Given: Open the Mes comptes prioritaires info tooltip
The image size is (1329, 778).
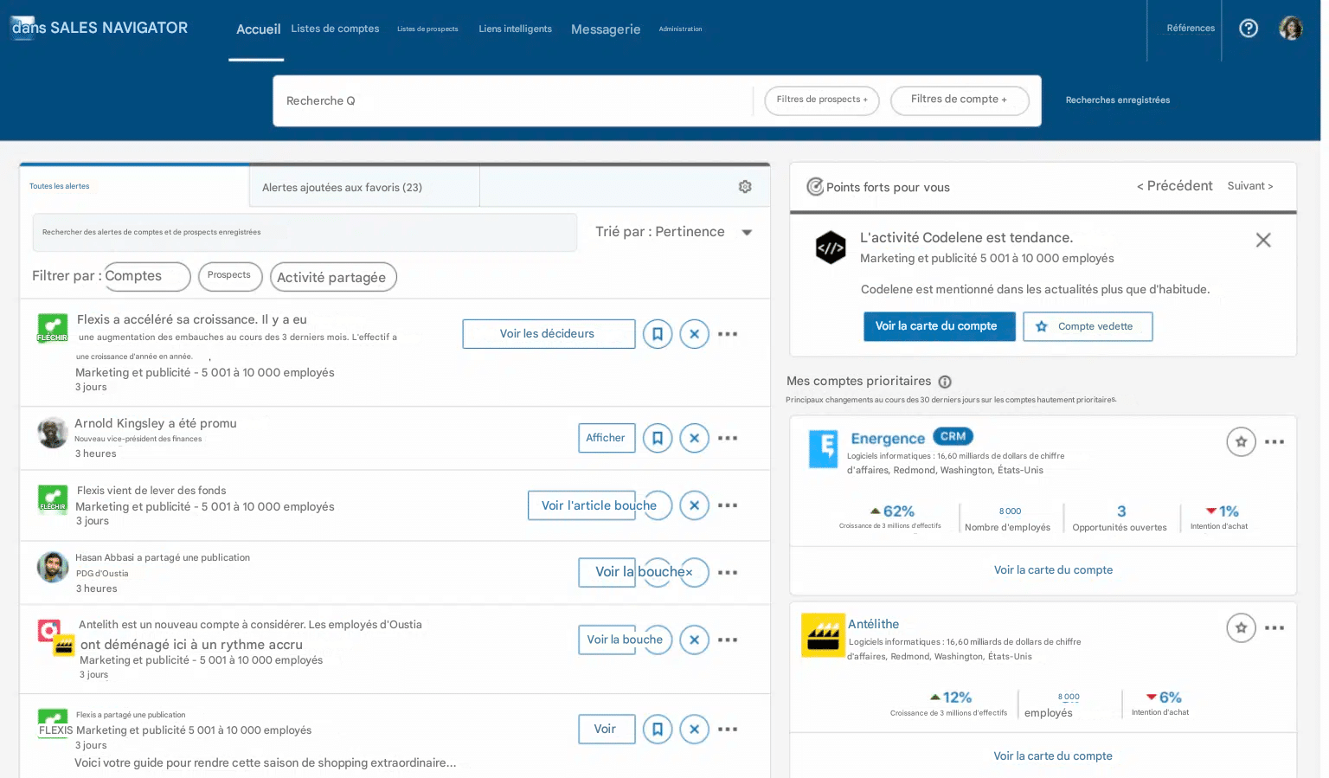Looking at the screenshot, I should [944, 381].
